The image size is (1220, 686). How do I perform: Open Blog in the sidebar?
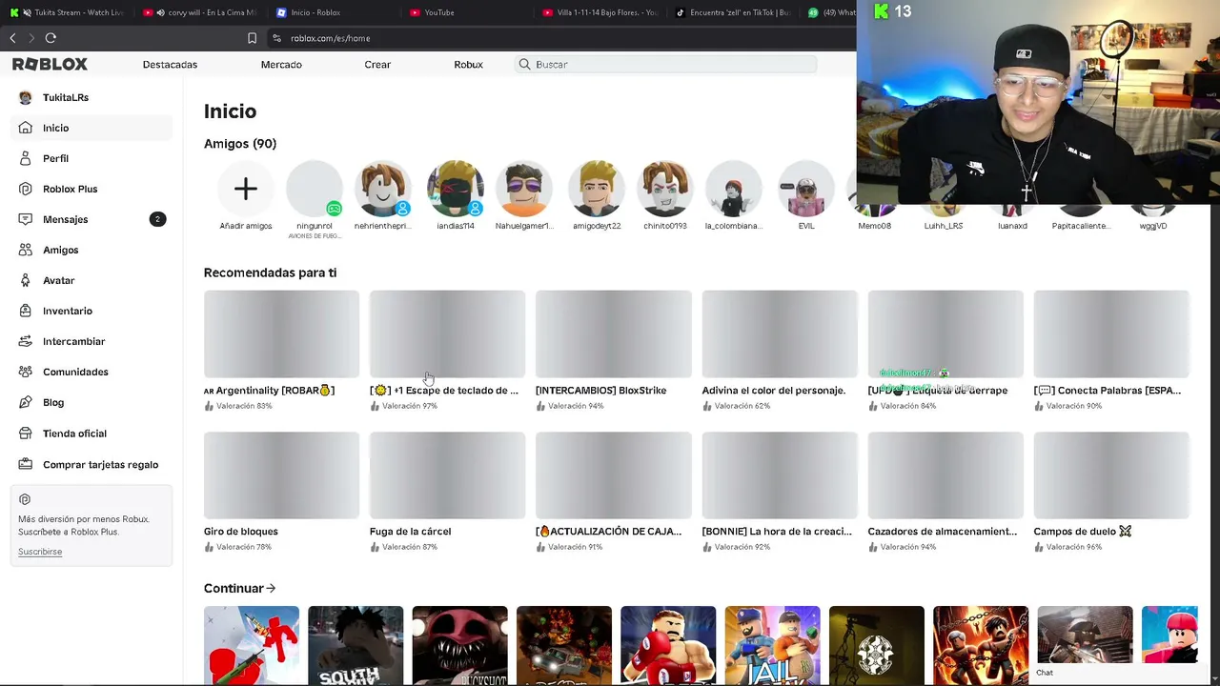tap(91, 402)
